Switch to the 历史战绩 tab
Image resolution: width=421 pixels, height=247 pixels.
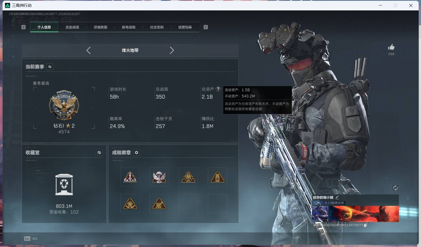(72, 27)
